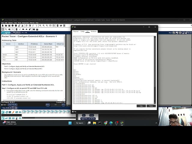
Task: Click the Paste icon in main toolbar
Action: (30, 25)
